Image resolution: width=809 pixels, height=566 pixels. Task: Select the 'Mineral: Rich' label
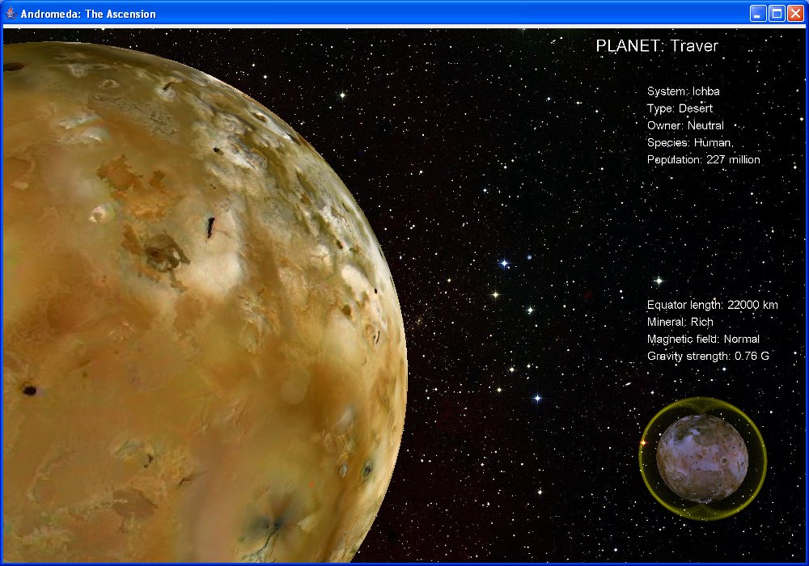point(680,322)
